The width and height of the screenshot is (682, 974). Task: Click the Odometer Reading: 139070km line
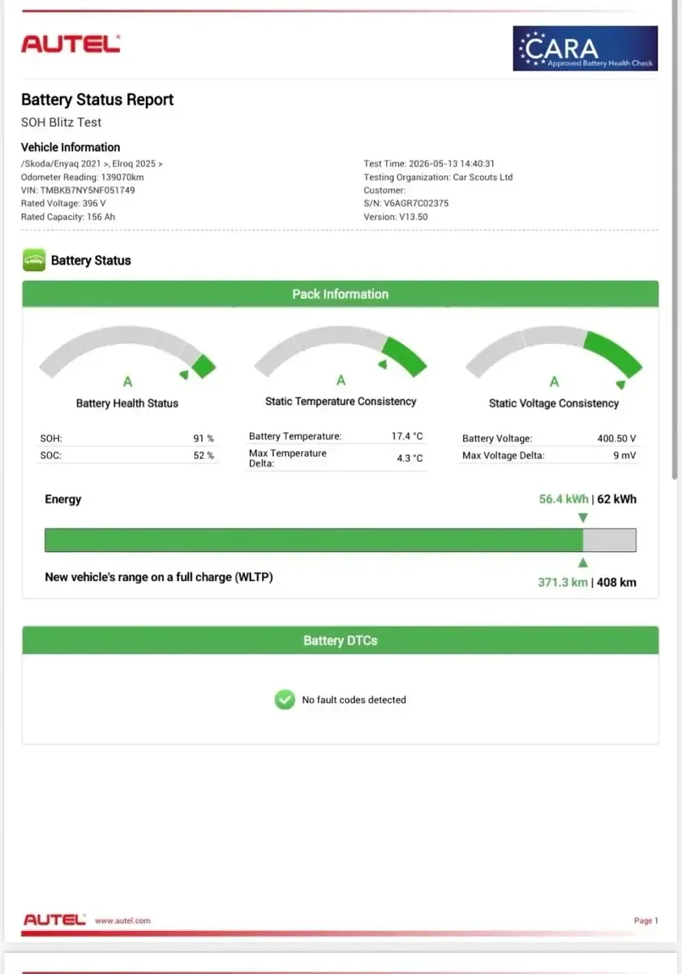(x=83, y=177)
